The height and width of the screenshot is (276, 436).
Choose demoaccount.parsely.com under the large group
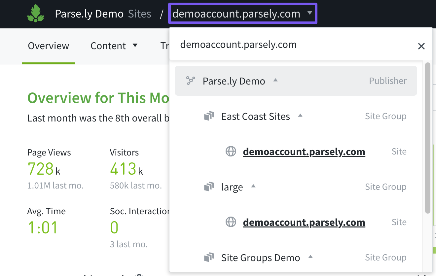(x=304, y=222)
